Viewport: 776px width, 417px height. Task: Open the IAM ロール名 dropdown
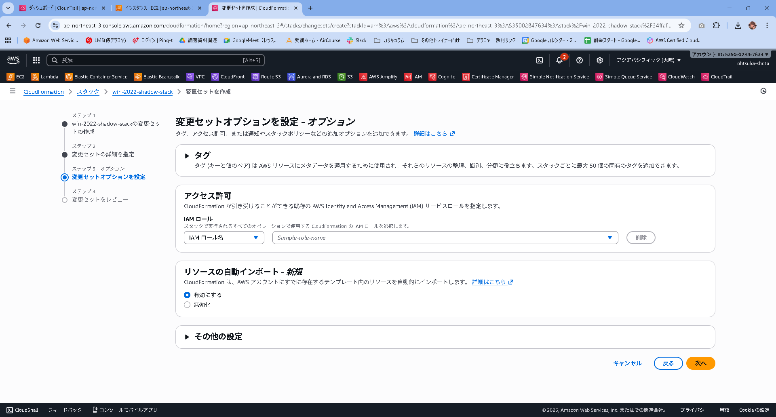[x=224, y=238]
